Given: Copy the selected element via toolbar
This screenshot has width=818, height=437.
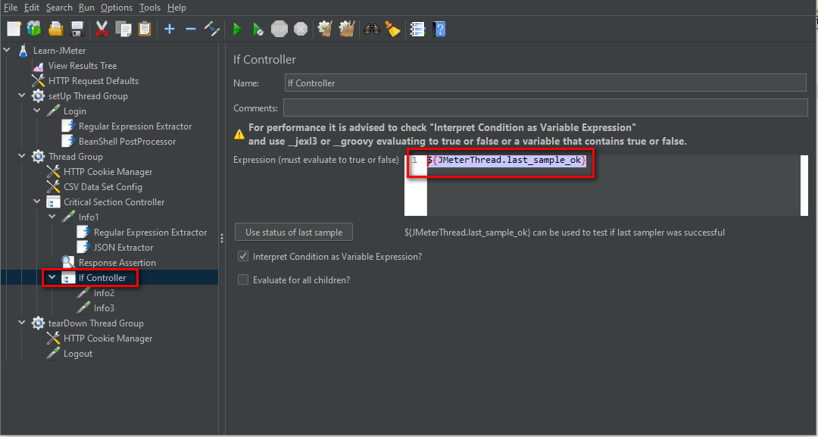Looking at the screenshot, I should 123,29.
